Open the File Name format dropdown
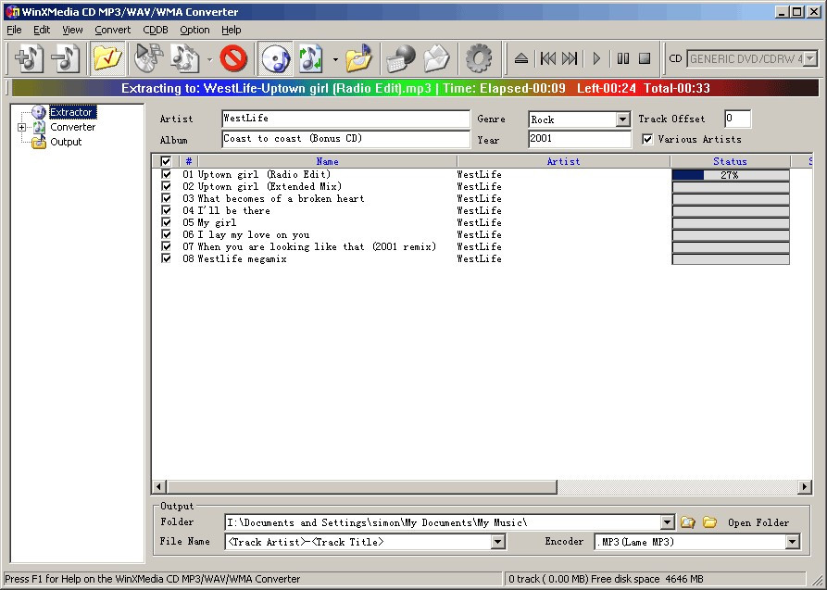Screen dimensions: 827x590 tap(497, 542)
